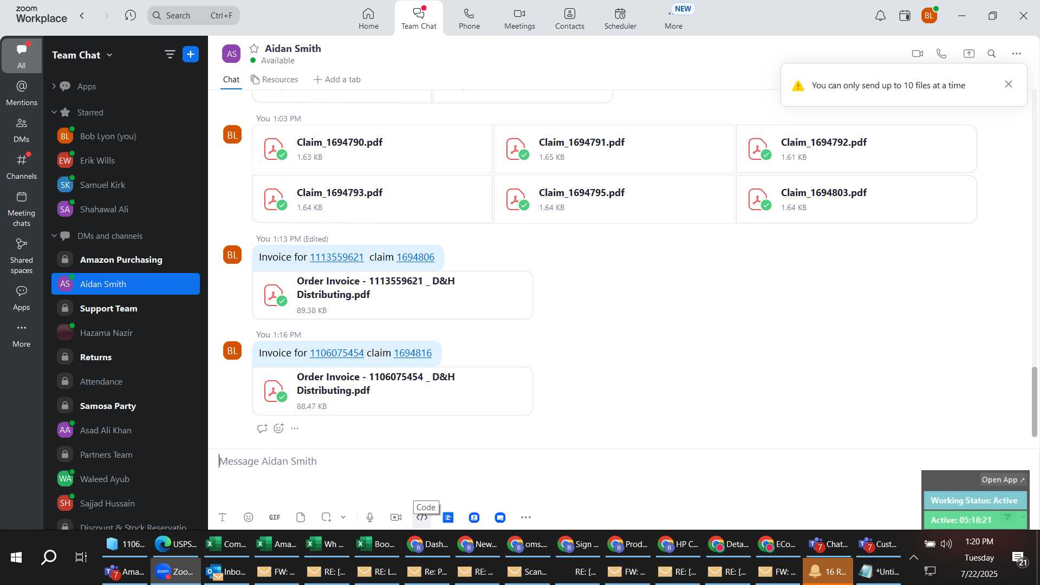Record a video message

pos(396,517)
